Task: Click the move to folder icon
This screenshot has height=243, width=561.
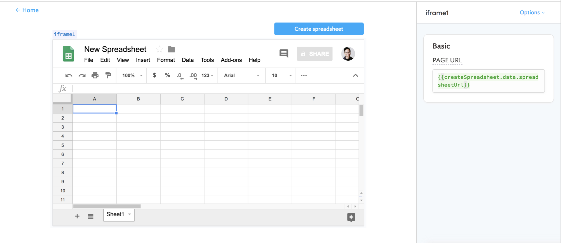Action: click(x=171, y=49)
